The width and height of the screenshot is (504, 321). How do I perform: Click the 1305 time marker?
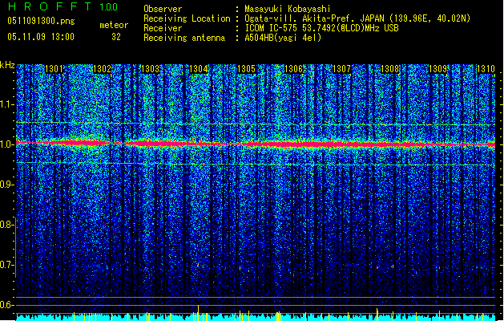coord(246,69)
